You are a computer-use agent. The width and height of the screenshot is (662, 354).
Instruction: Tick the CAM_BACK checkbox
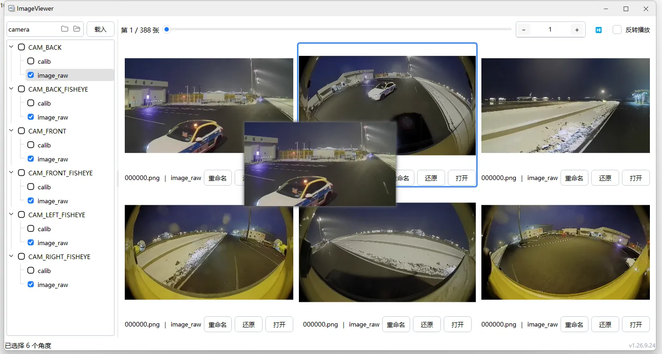(x=21, y=47)
